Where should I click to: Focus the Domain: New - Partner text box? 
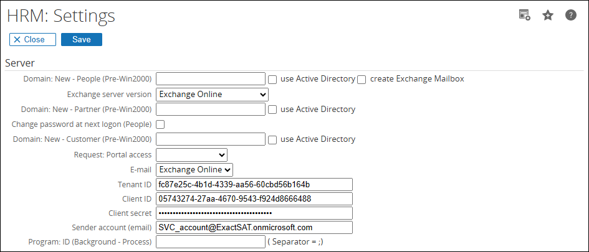pyautogui.click(x=211, y=110)
